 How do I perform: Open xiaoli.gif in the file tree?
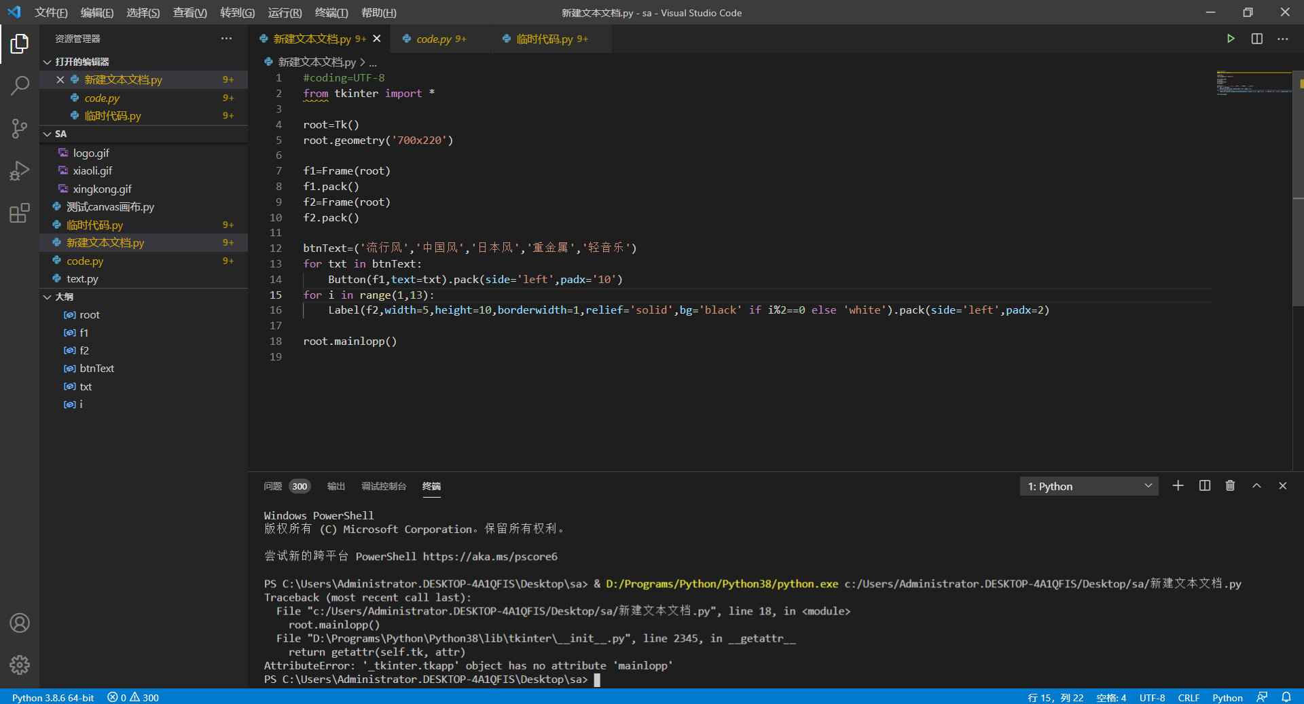tap(143, 170)
